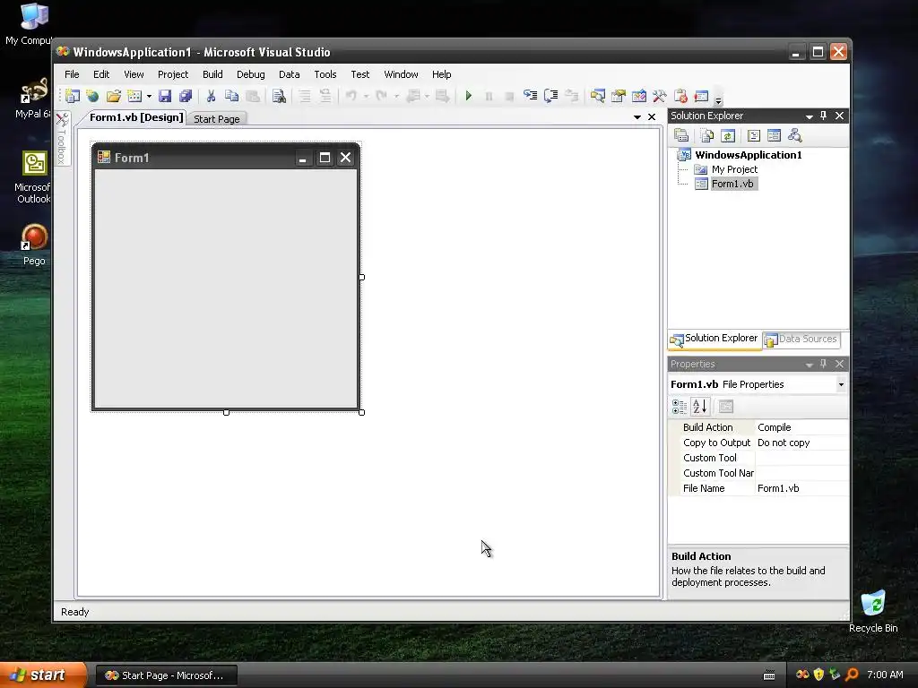Image resolution: width=918 pixels, height=688 pixels.
Task: Click the View Class Diagram icon
Action: click(x=794, y=136)
